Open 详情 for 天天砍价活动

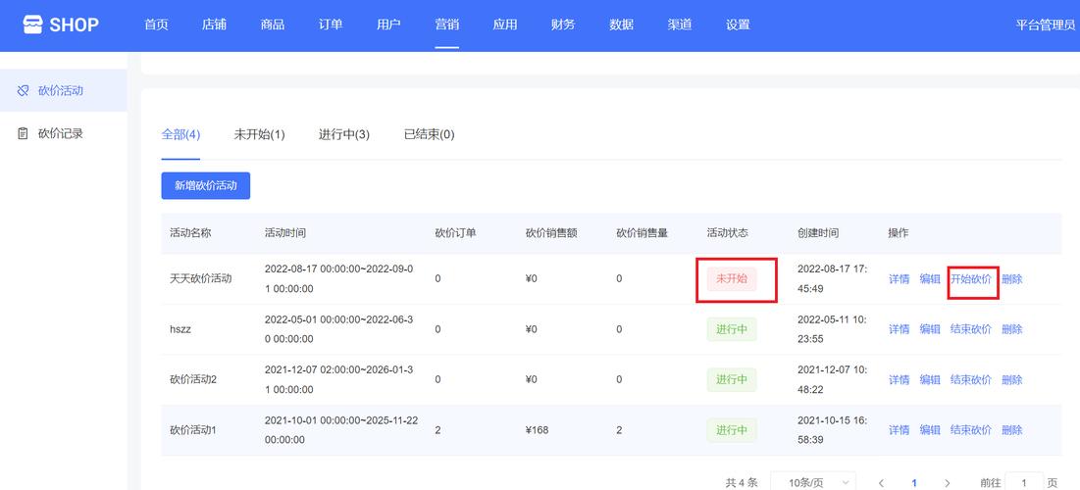pyautogui.click(x=899, y=279)
